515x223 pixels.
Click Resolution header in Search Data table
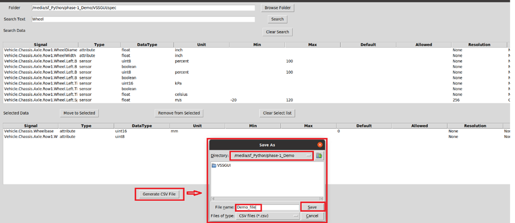pos(479,45)
